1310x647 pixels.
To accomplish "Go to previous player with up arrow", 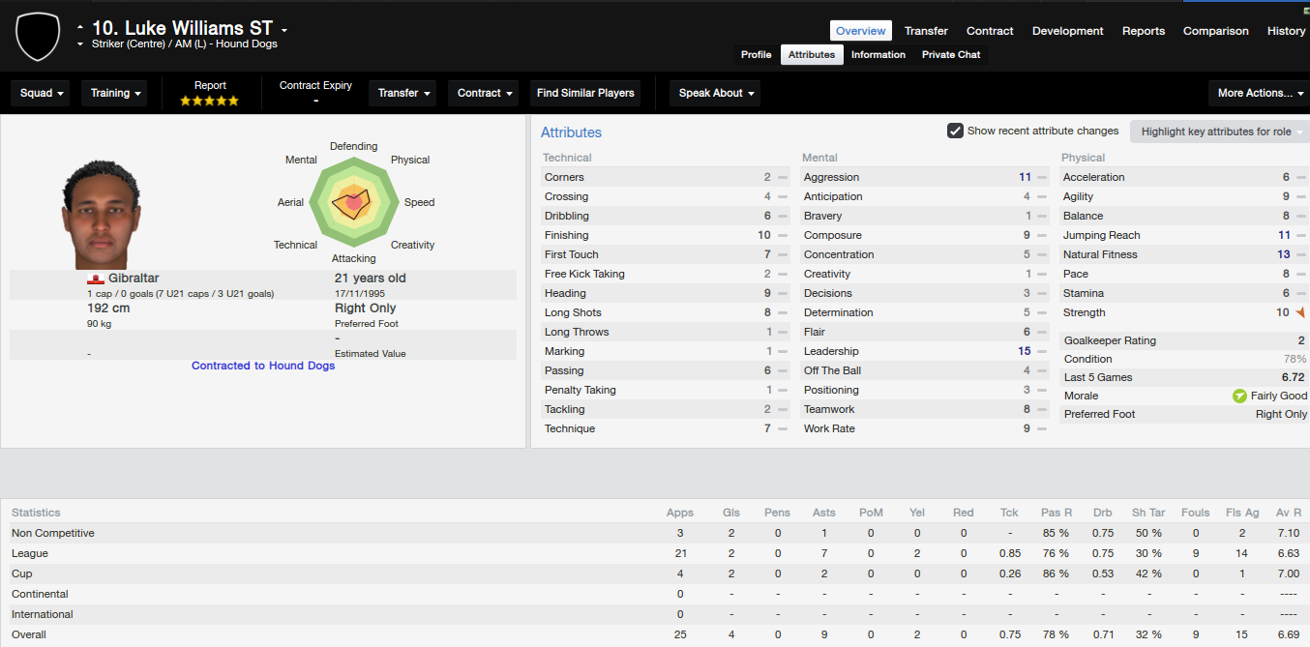I will (80, 26).
